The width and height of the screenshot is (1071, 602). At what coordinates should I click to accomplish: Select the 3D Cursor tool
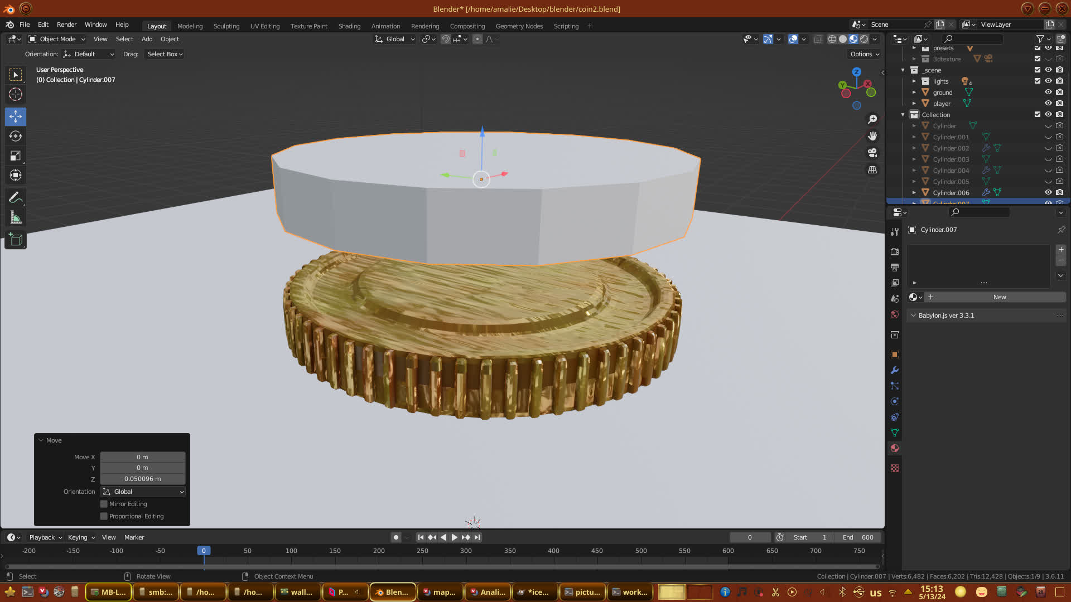point(16,94)
